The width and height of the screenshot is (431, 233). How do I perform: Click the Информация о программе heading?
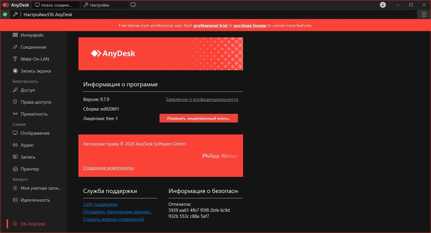tap(120, 84)
